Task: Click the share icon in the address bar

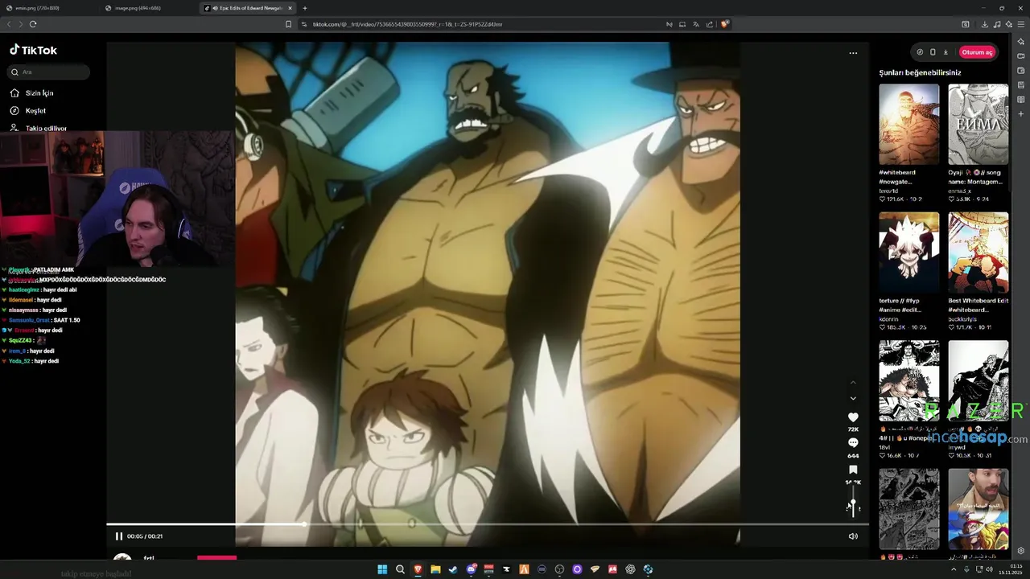Action: click(709, 24)
